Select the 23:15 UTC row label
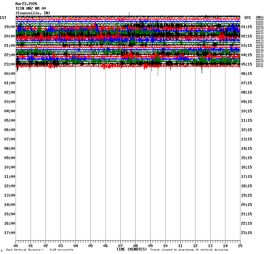 [247, 233]
